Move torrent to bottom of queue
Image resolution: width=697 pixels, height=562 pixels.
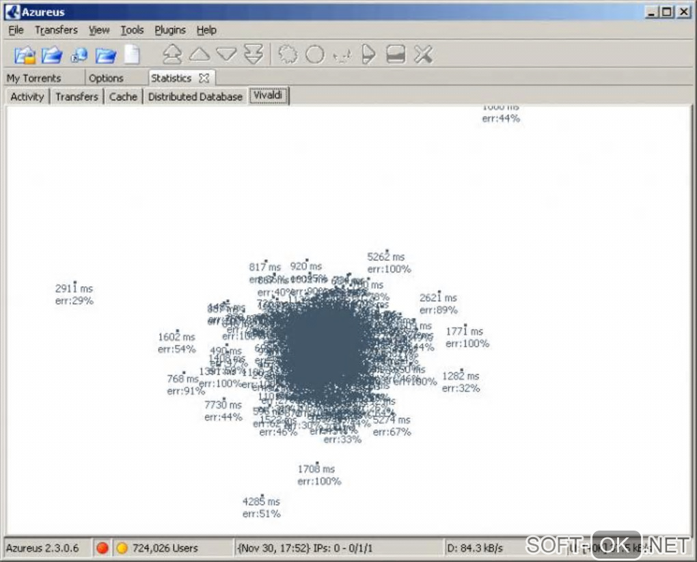coord(254,54)
